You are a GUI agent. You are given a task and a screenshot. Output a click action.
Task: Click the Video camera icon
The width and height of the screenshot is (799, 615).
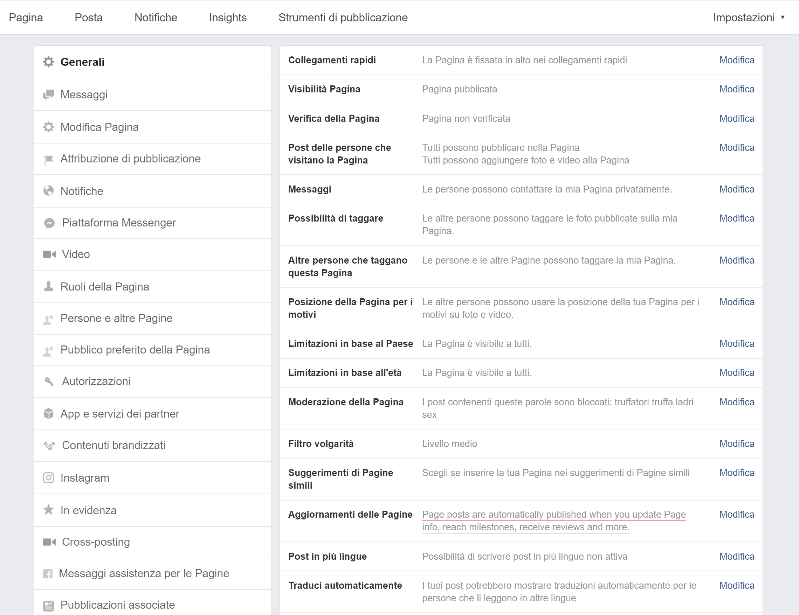49,254
